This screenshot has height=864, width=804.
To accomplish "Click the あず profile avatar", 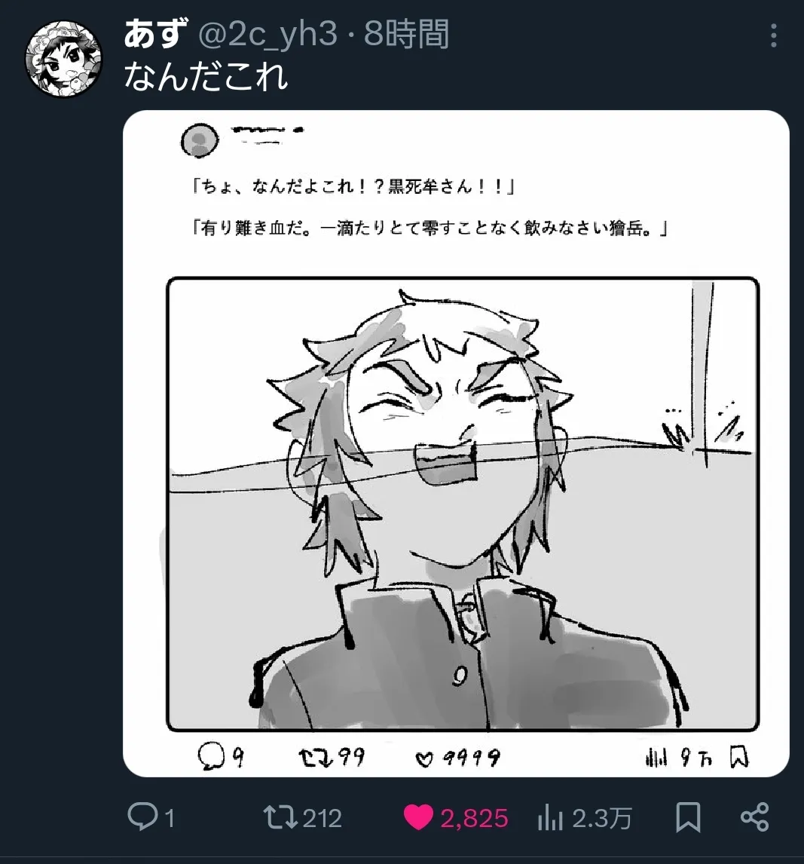I will [63, 59].
